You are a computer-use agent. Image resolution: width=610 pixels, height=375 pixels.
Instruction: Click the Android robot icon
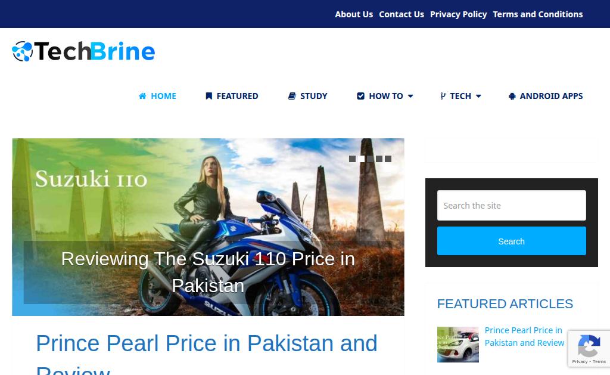tap(512, 96)
